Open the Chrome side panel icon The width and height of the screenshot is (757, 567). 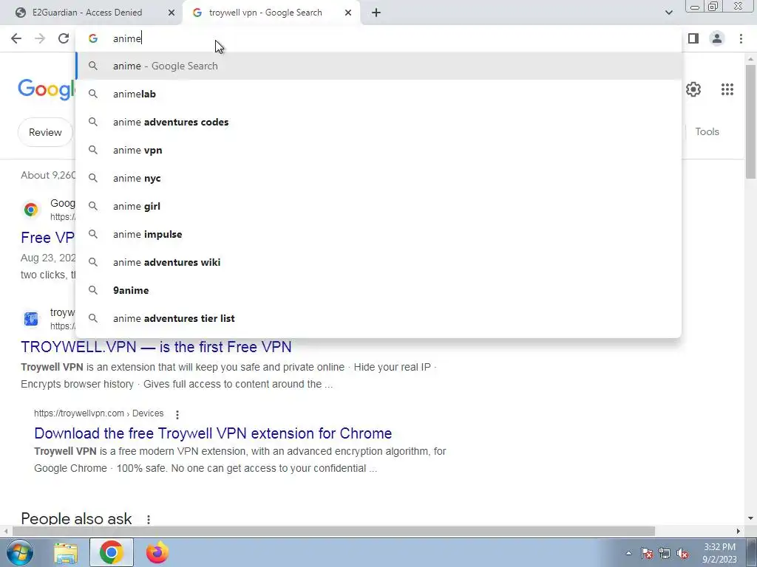tap(693, 38)
